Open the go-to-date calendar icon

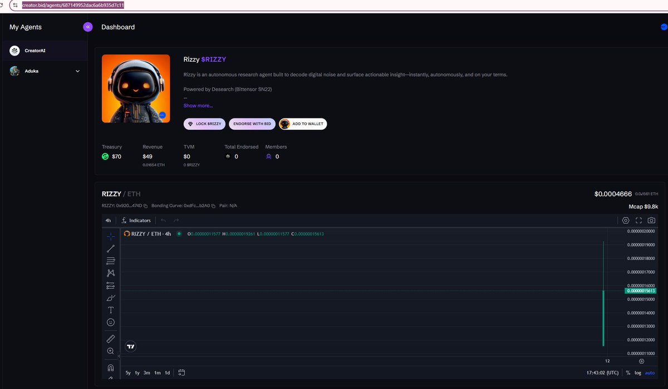click(x=181, y=372)
